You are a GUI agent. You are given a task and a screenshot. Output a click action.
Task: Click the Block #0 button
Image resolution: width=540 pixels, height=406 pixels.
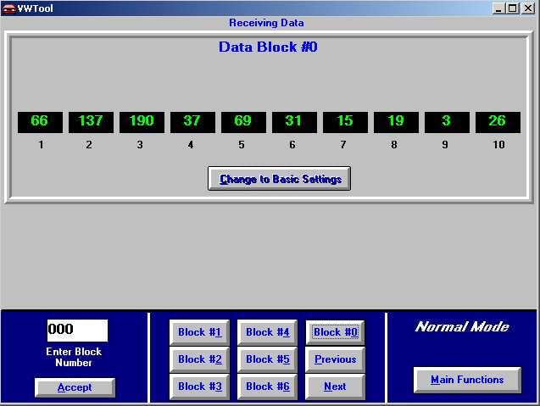[335, 332]
